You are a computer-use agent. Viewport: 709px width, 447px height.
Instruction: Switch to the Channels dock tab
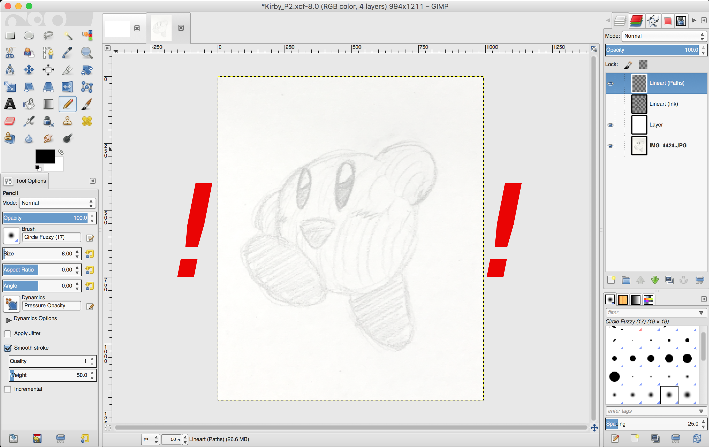click(x=636, y=21)
